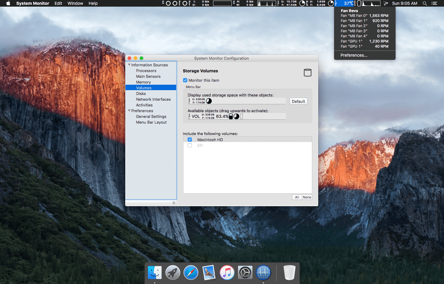
Task: Open Mail stamp icon in Dock
Action: click(209, 273)
